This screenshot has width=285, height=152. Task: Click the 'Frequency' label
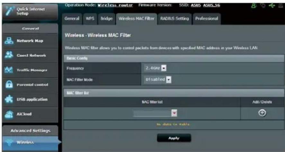click(75, 68)
